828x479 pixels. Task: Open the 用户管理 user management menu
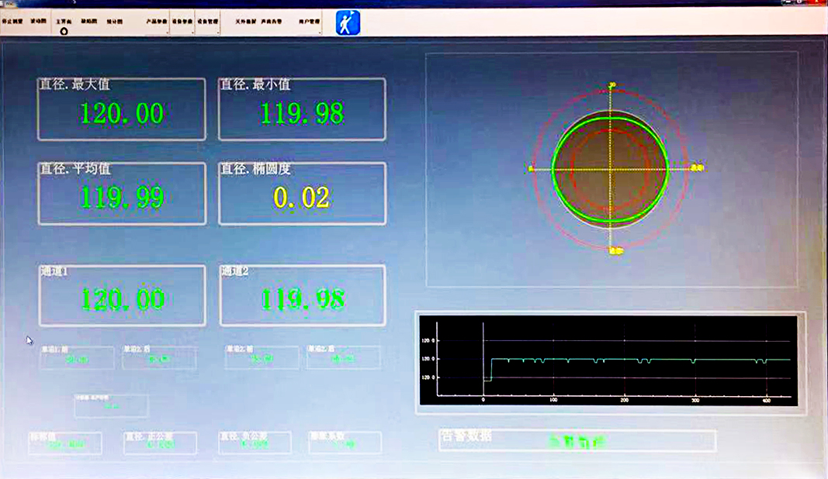(310, 23)
